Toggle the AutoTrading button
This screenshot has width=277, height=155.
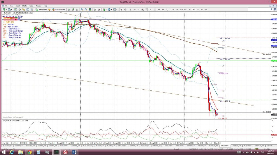[x=58, y=9]
